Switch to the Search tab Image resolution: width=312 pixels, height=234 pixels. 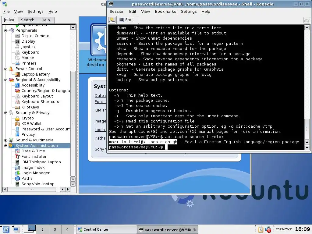click(x=28, y=20)
